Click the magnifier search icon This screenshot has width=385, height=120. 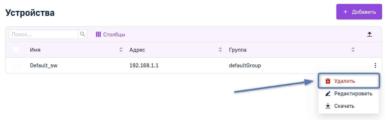(x=82, y=34)
